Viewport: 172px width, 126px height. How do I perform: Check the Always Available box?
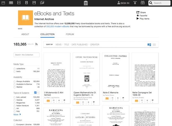pos(14,82)
